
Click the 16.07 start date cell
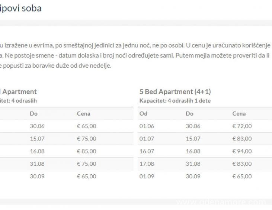pos(146,151)
